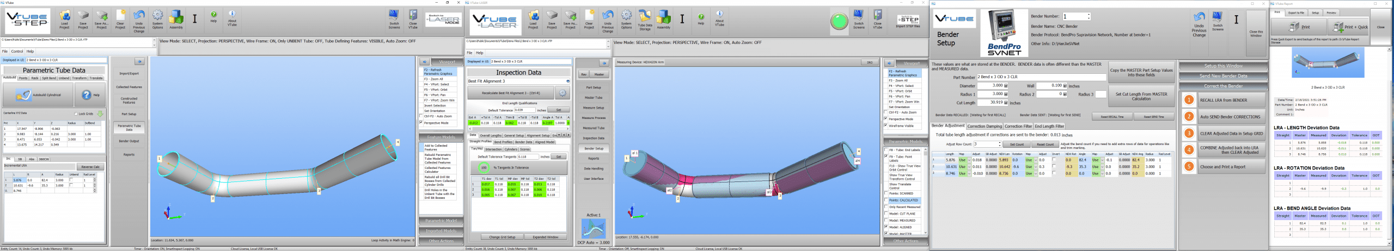The width and height of the screenshot is (1394, 251).
Task: Open Overall Lengths tab in Inspection Data
Action: (x=491, y=136)
